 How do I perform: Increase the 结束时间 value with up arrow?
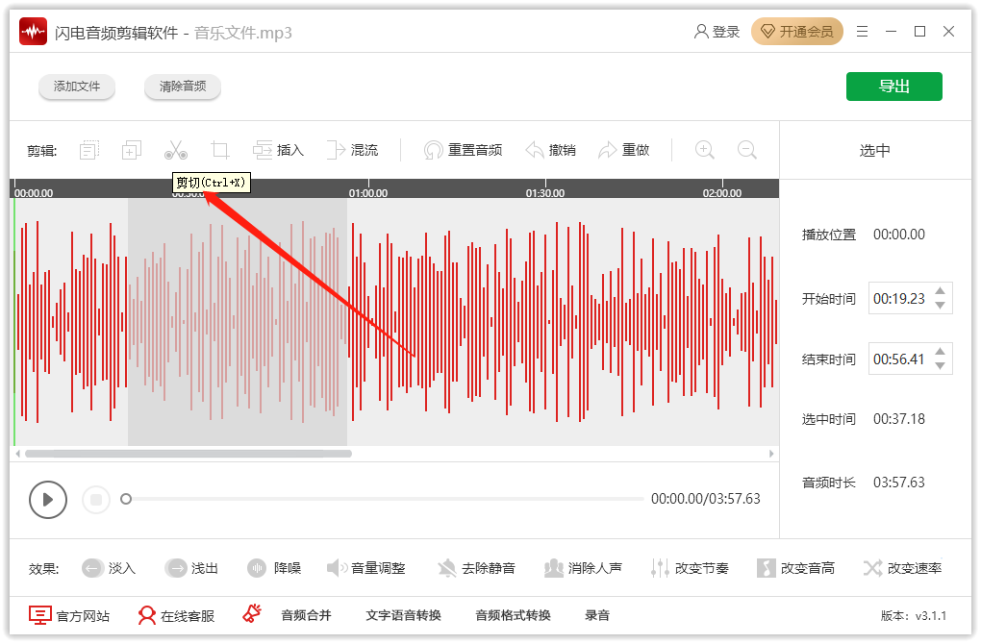tap(940, 352)
